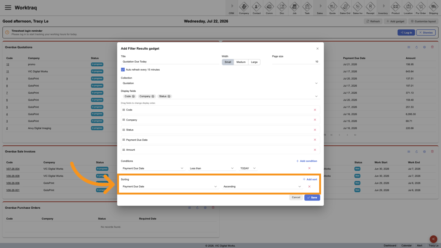This screenshot has height=248, width=441.
Task: Open the Task module icon
Action: click(307, 8)
